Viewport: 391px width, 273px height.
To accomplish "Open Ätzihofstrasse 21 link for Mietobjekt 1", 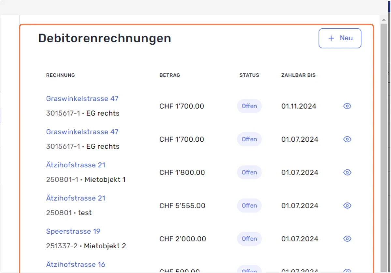I will [x=76, y=165].
